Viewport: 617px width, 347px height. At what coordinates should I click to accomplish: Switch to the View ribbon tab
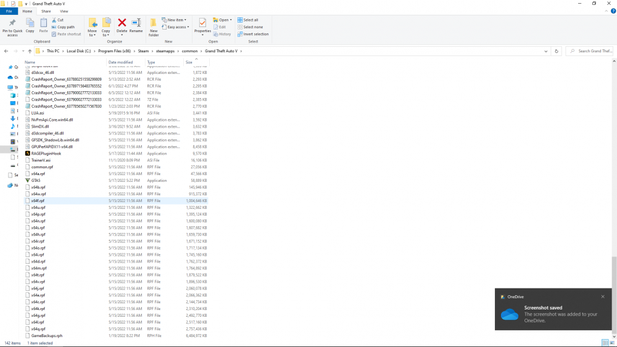pos(64,11)
